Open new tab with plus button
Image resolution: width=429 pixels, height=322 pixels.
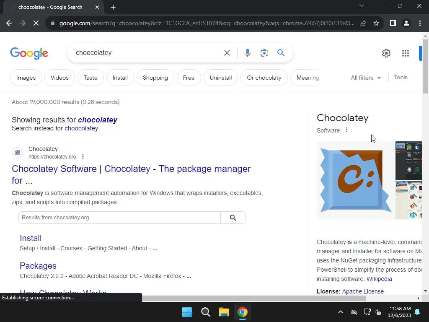113,7
